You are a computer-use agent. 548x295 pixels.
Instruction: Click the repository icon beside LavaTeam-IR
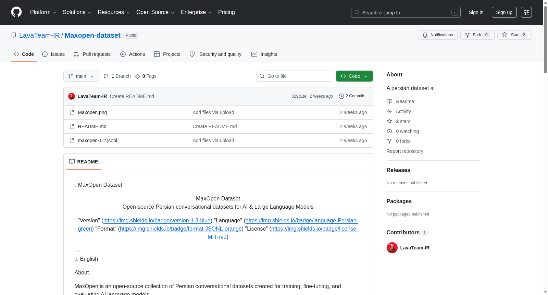click(x=14, y=35)
